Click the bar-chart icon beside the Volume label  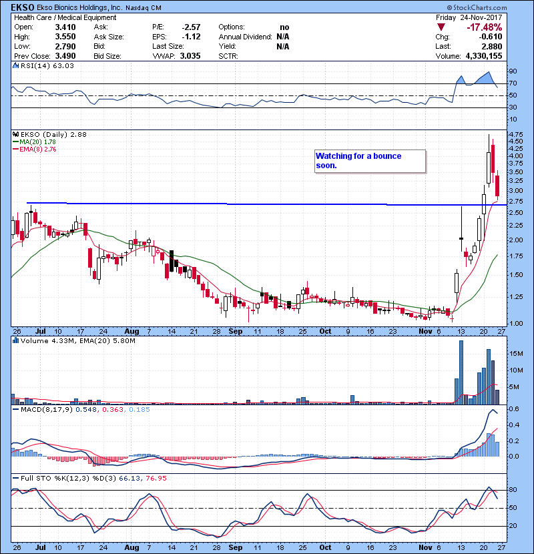pos(15,340)
